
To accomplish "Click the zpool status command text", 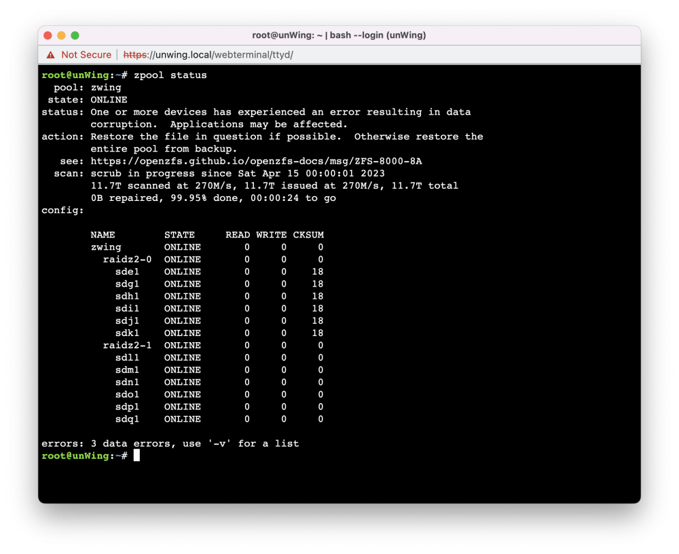I will tap(170, 75).
